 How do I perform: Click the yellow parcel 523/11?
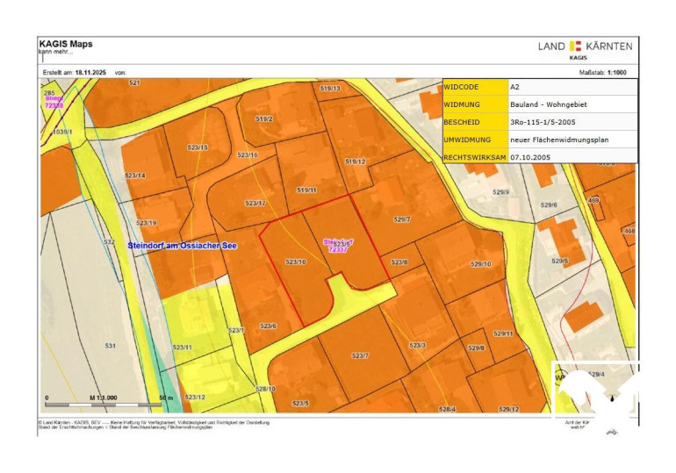[x=183, y=348]
